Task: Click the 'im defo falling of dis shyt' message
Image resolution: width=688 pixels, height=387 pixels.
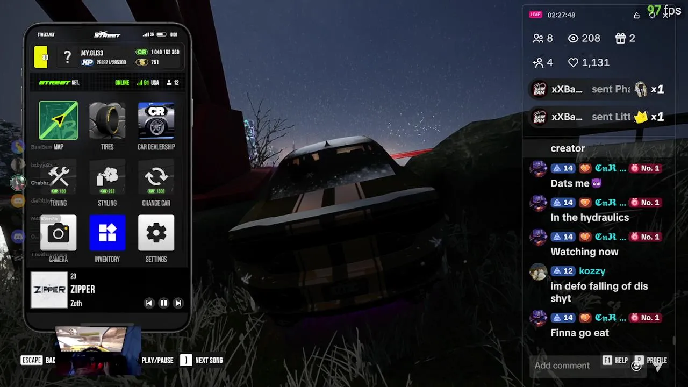Action: (x=599, y=292)
